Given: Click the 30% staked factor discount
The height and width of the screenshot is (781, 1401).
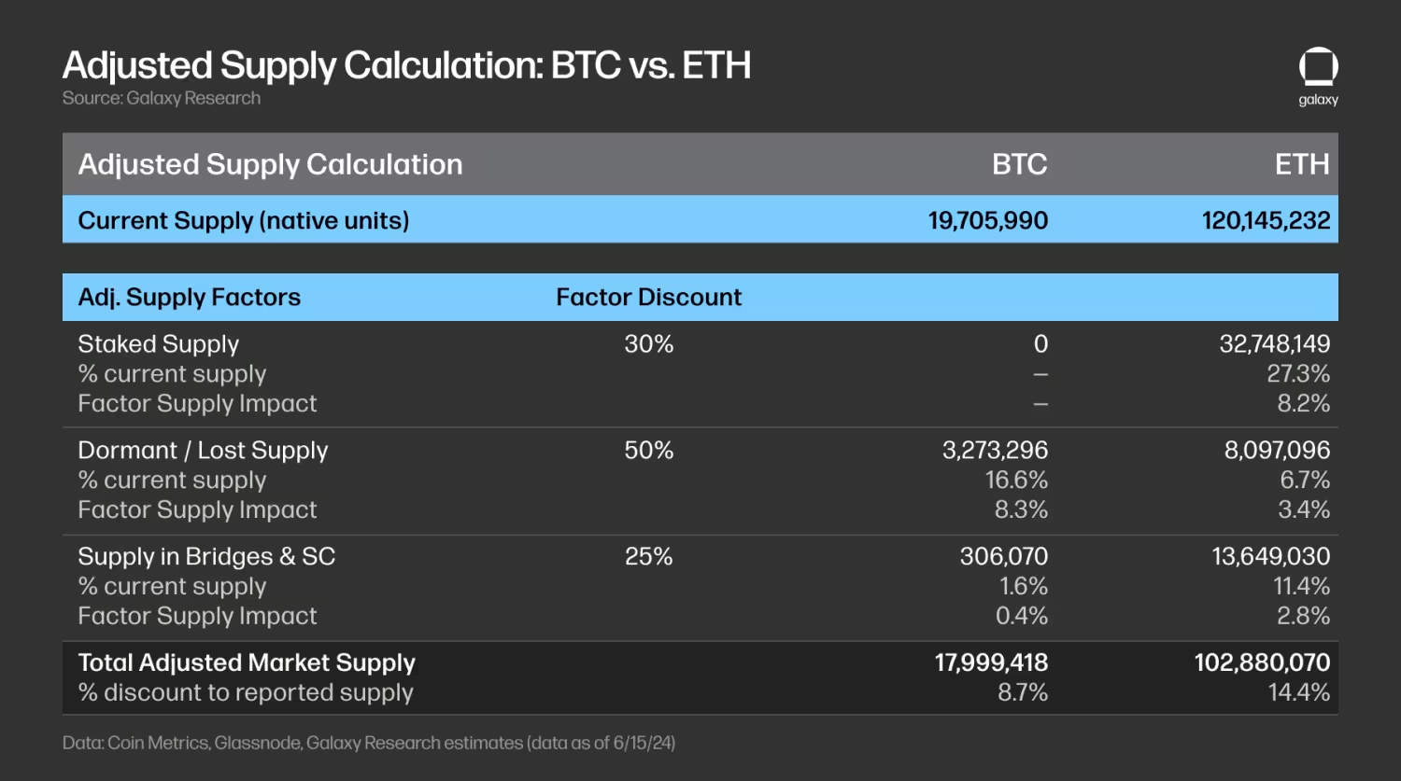Looking at the screenshot, I should click(648, 343).
